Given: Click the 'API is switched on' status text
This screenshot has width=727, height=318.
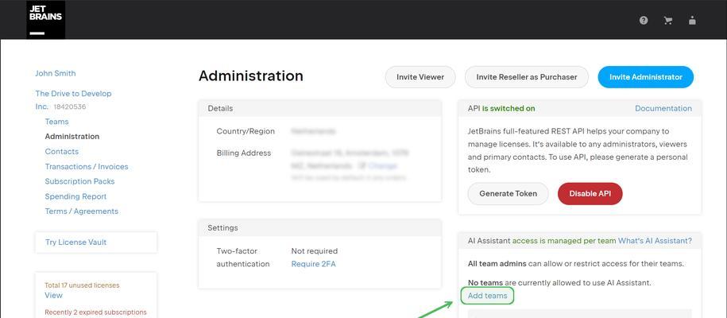Looking at the screenshot, I should click(x=501, y=108).
